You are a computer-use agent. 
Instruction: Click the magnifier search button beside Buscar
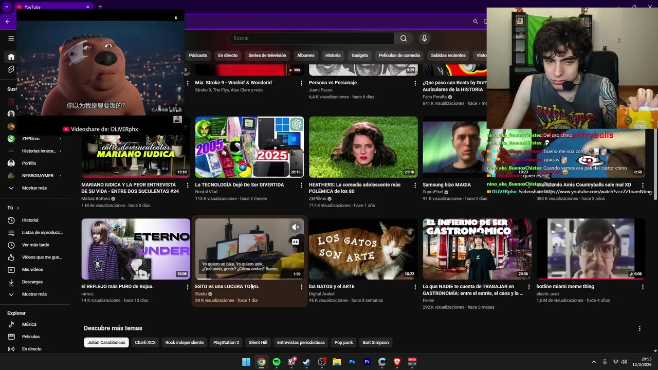(404, 38)
